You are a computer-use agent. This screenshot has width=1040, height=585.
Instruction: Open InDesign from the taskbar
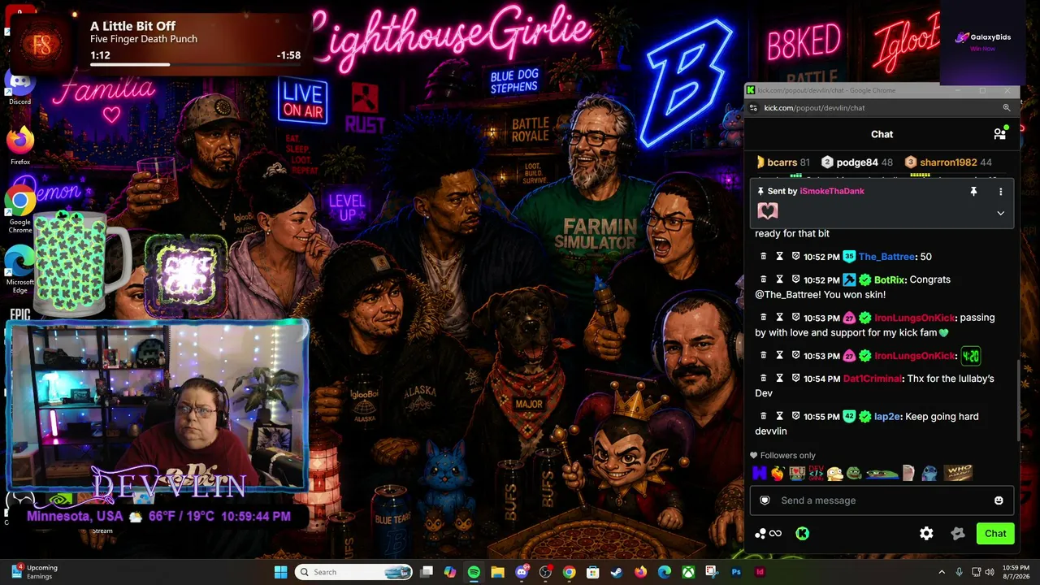[x=760, y=572]
